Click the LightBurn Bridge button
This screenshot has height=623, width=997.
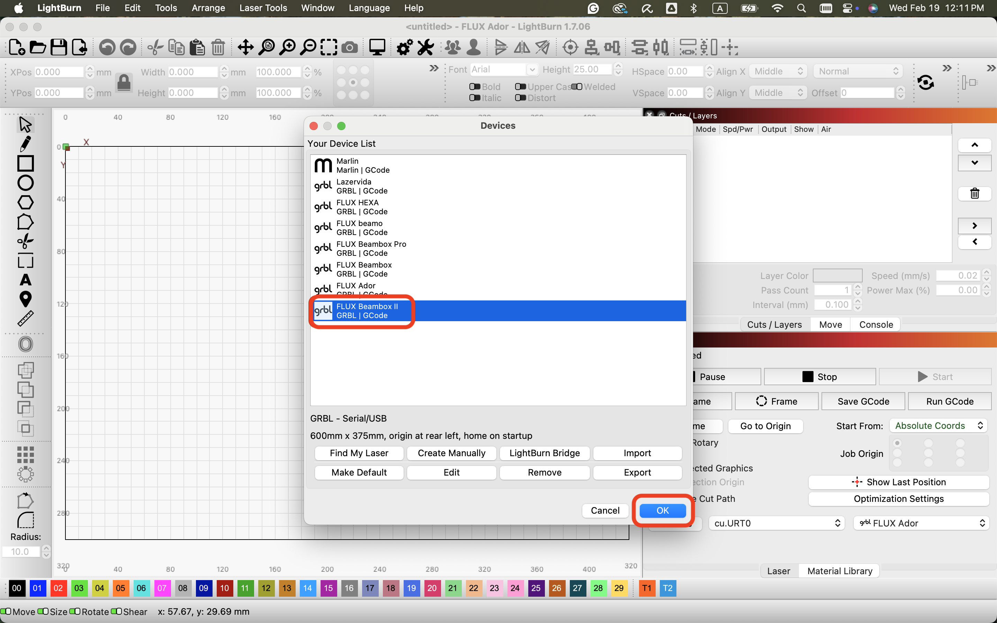point(544,453)
